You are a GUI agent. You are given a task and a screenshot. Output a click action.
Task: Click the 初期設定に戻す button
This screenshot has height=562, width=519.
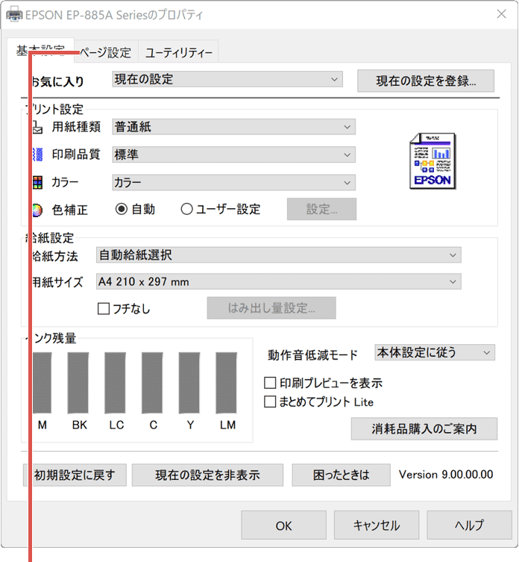coord(75,475)
